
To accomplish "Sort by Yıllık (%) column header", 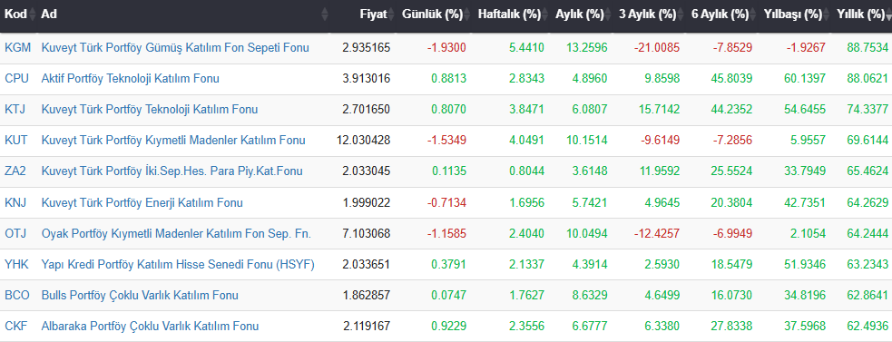I will (861, 15).
